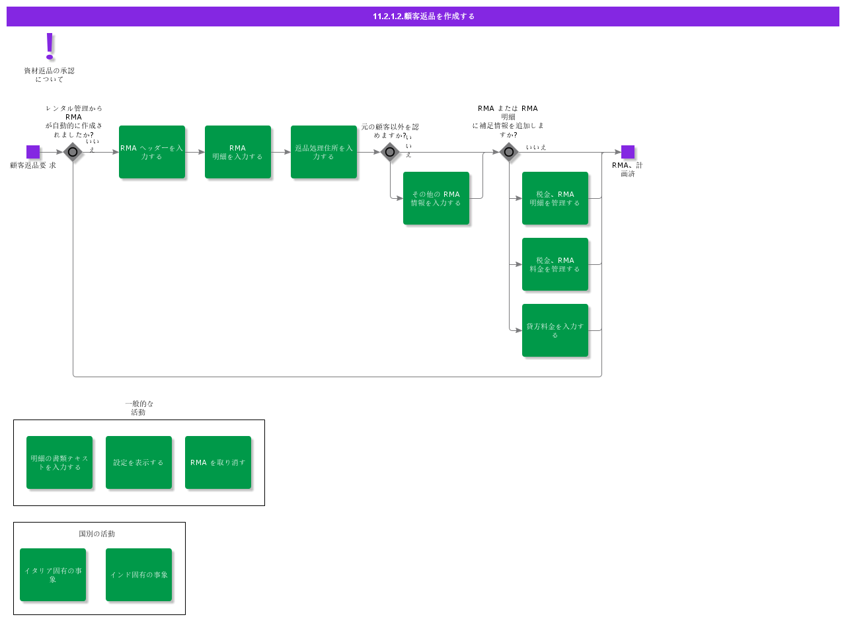The height and width of the screenshot is (621, 846).
Task: Open the 返品処理住所を入力する step
Action: tap(324, 152)
